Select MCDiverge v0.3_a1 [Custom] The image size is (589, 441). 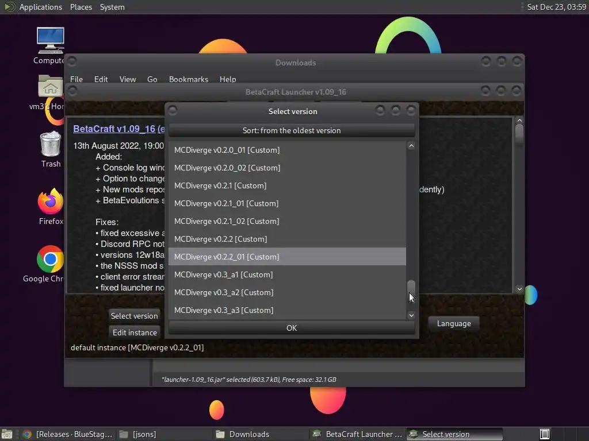click(287, 274)
